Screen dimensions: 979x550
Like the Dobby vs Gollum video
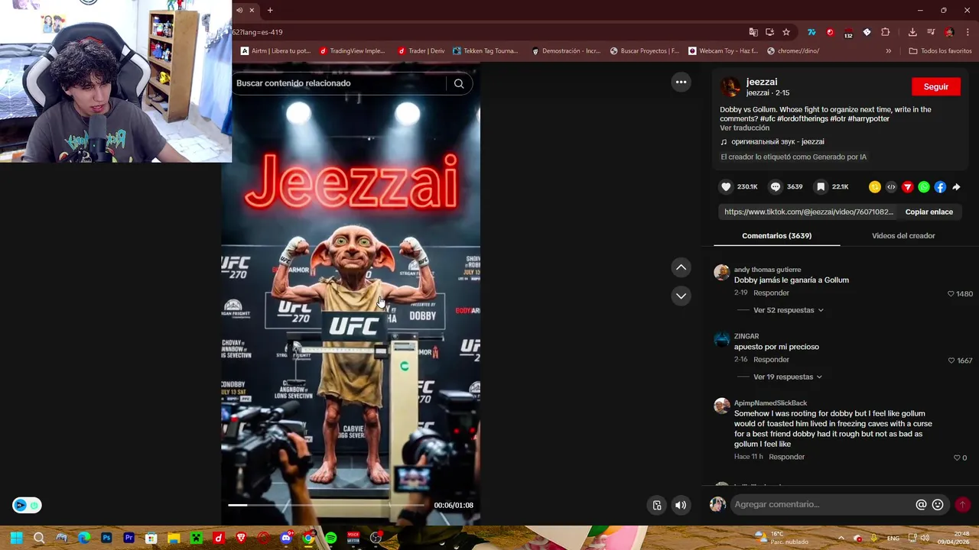[726, 187]
